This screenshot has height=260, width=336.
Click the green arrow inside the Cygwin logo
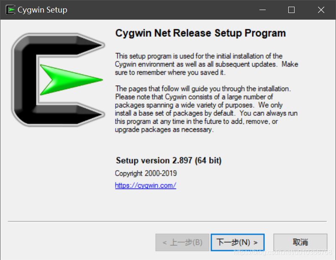coord(72,79)
